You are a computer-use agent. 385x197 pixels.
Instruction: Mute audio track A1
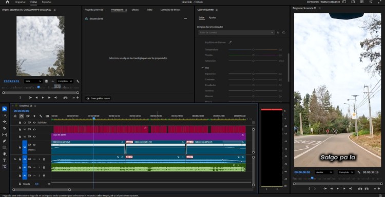click(x=34, y=160)
